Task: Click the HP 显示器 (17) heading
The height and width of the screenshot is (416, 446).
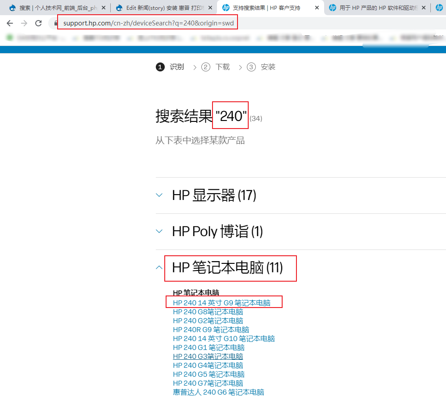Action: (x=214, y=196)
